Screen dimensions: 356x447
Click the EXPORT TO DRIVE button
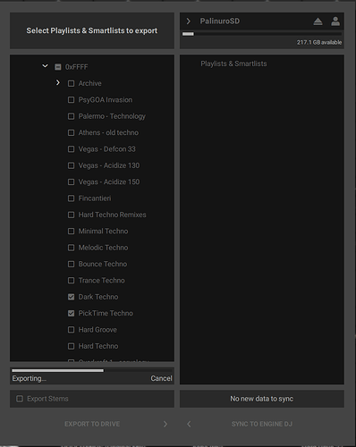click(x=92, y=424)
